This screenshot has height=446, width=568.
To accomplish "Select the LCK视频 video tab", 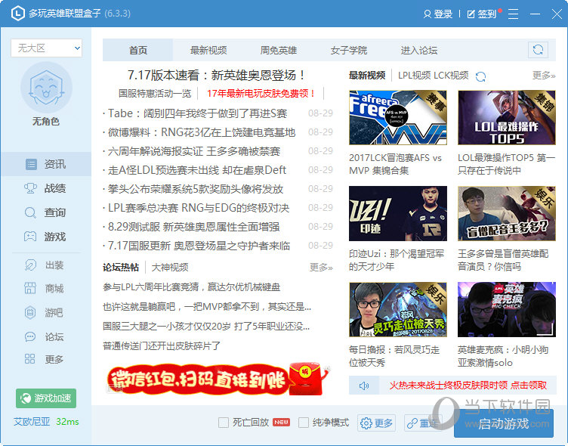I will point(451,76).
